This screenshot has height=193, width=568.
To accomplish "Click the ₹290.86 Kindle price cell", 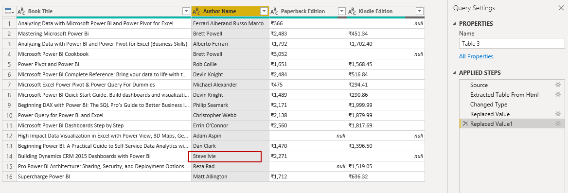I will tap(386, 95).
